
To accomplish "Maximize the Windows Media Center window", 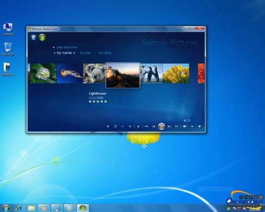I will (192, 28).
